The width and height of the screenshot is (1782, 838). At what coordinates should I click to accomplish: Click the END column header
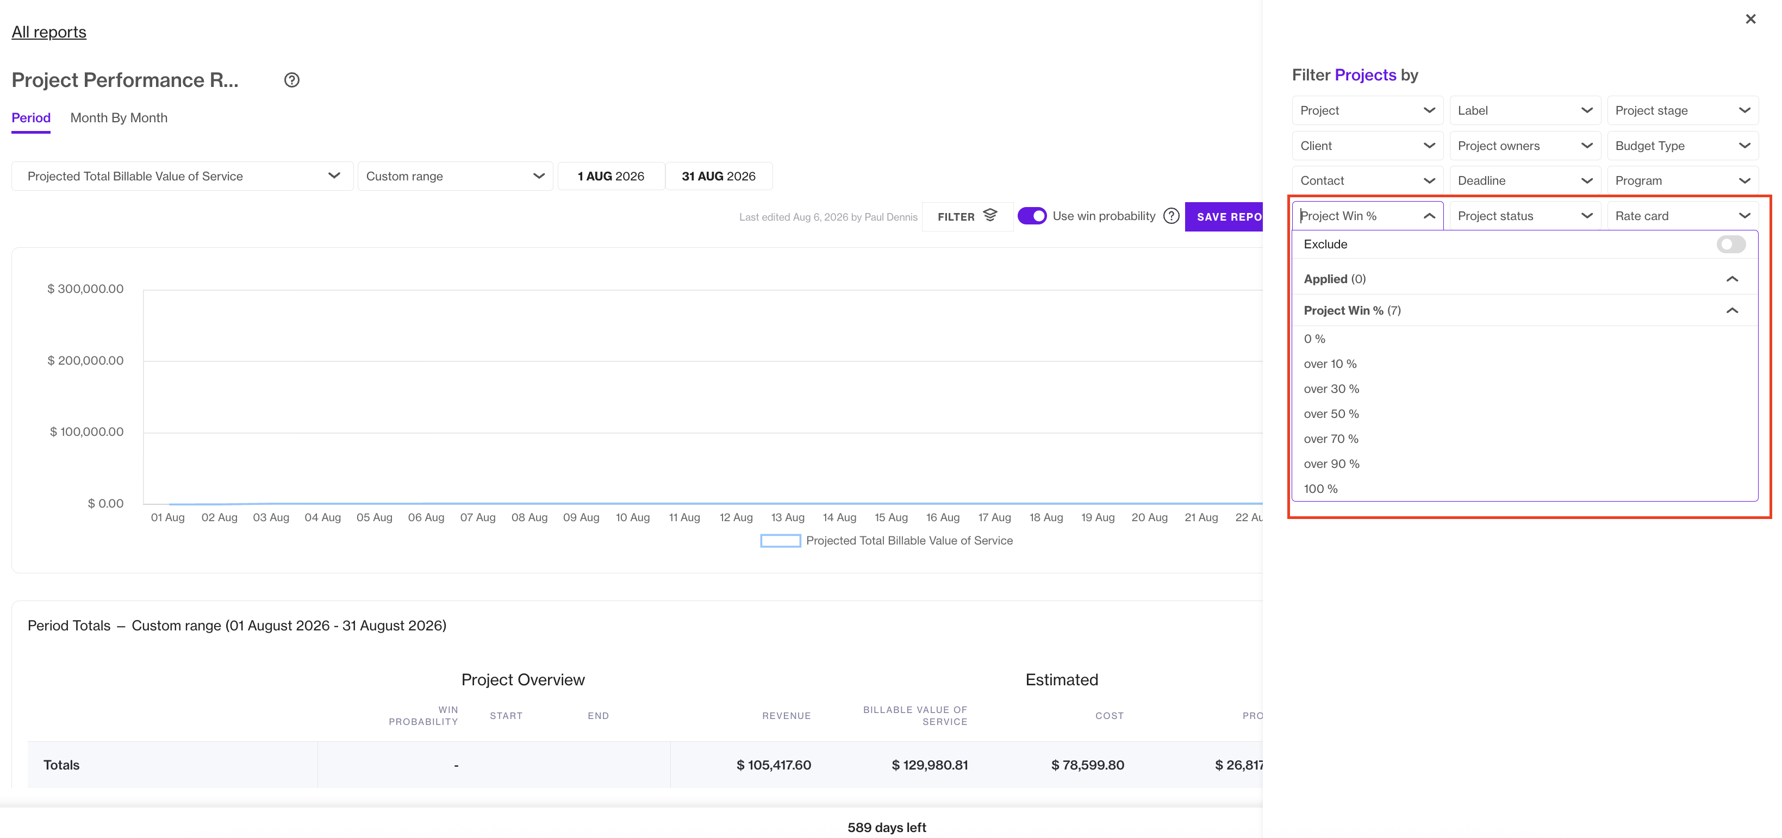coord(599,716)
